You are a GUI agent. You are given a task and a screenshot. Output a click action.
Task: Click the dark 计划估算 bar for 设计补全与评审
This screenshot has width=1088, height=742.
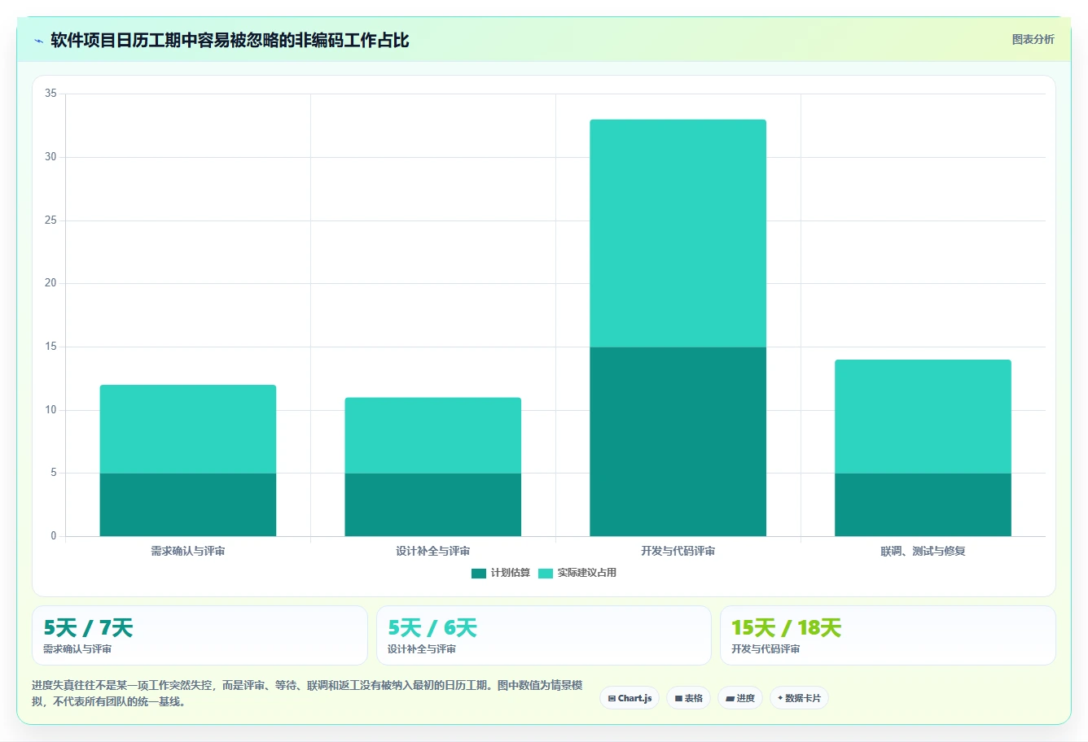coord(433,504)
